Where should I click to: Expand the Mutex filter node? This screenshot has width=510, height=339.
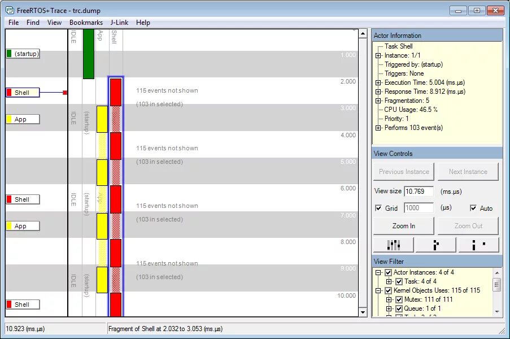tap(389, 299)
